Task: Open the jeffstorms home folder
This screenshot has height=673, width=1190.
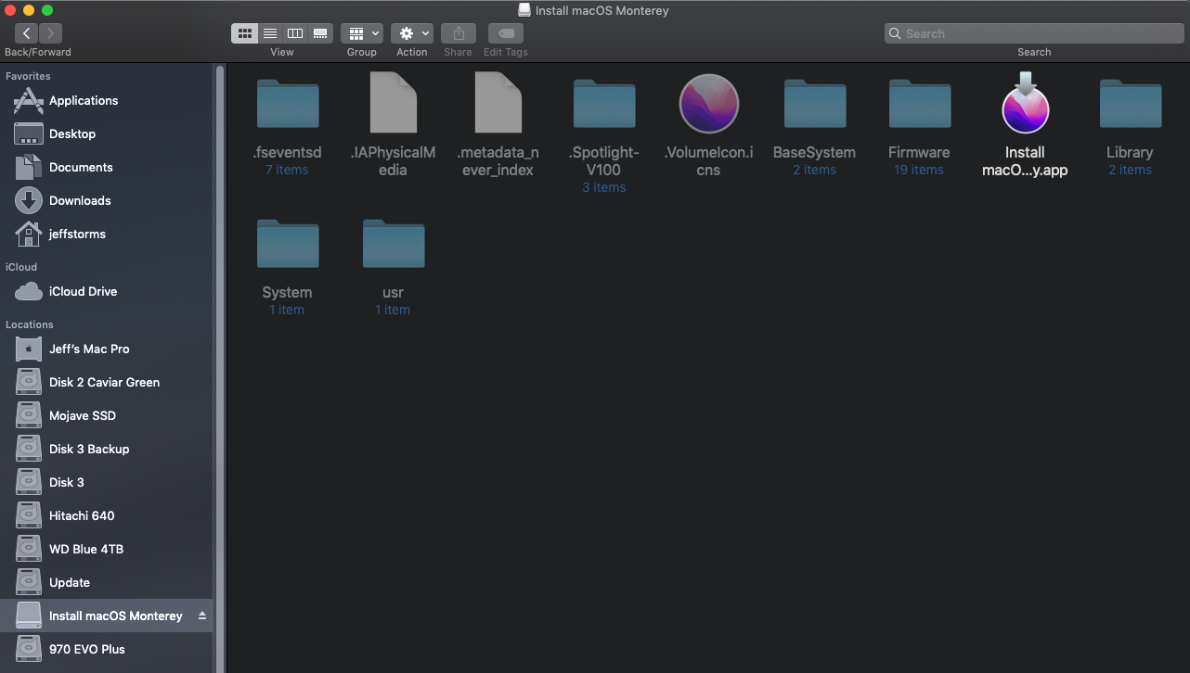Action: pos(107,234)
